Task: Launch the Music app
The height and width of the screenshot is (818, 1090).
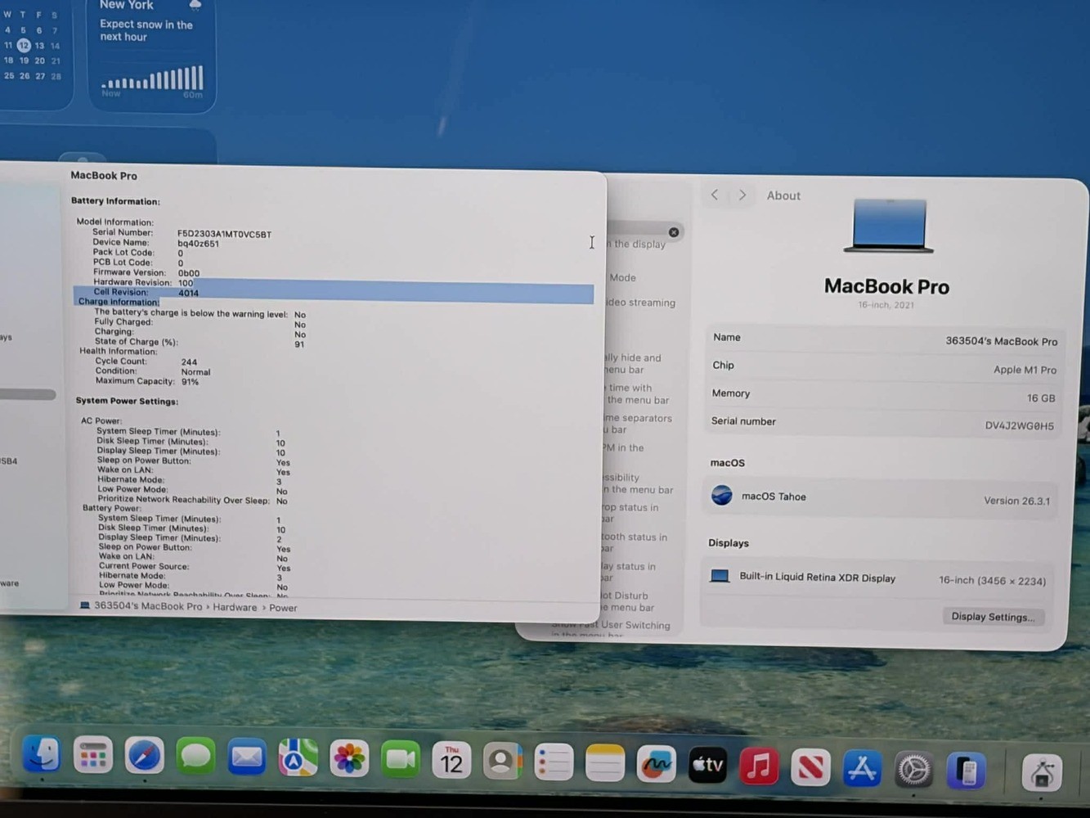Action: 759,767
